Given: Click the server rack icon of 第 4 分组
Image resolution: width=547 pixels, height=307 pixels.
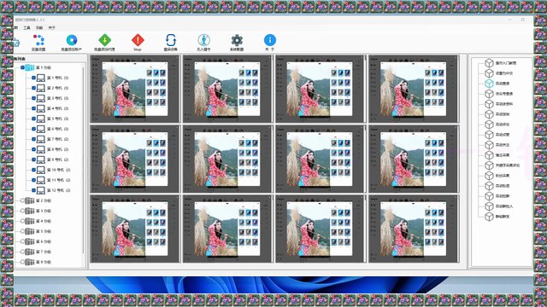Looking at the screenshot, I should [x=30, y=221].
